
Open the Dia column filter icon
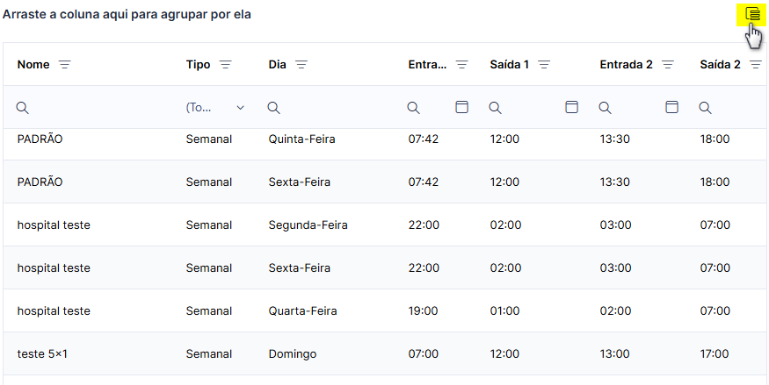pyautogui.click(x=301, y=65)
